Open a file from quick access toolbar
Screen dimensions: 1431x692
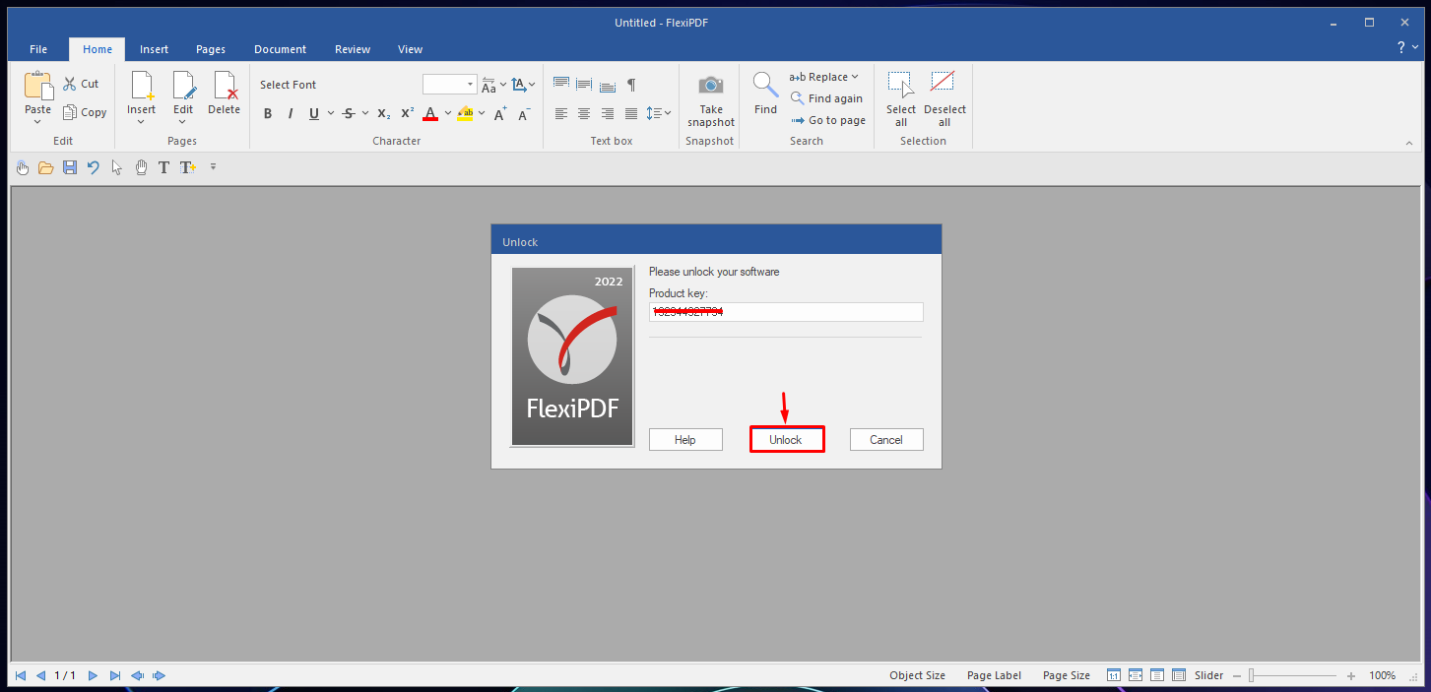pos(45,167)
